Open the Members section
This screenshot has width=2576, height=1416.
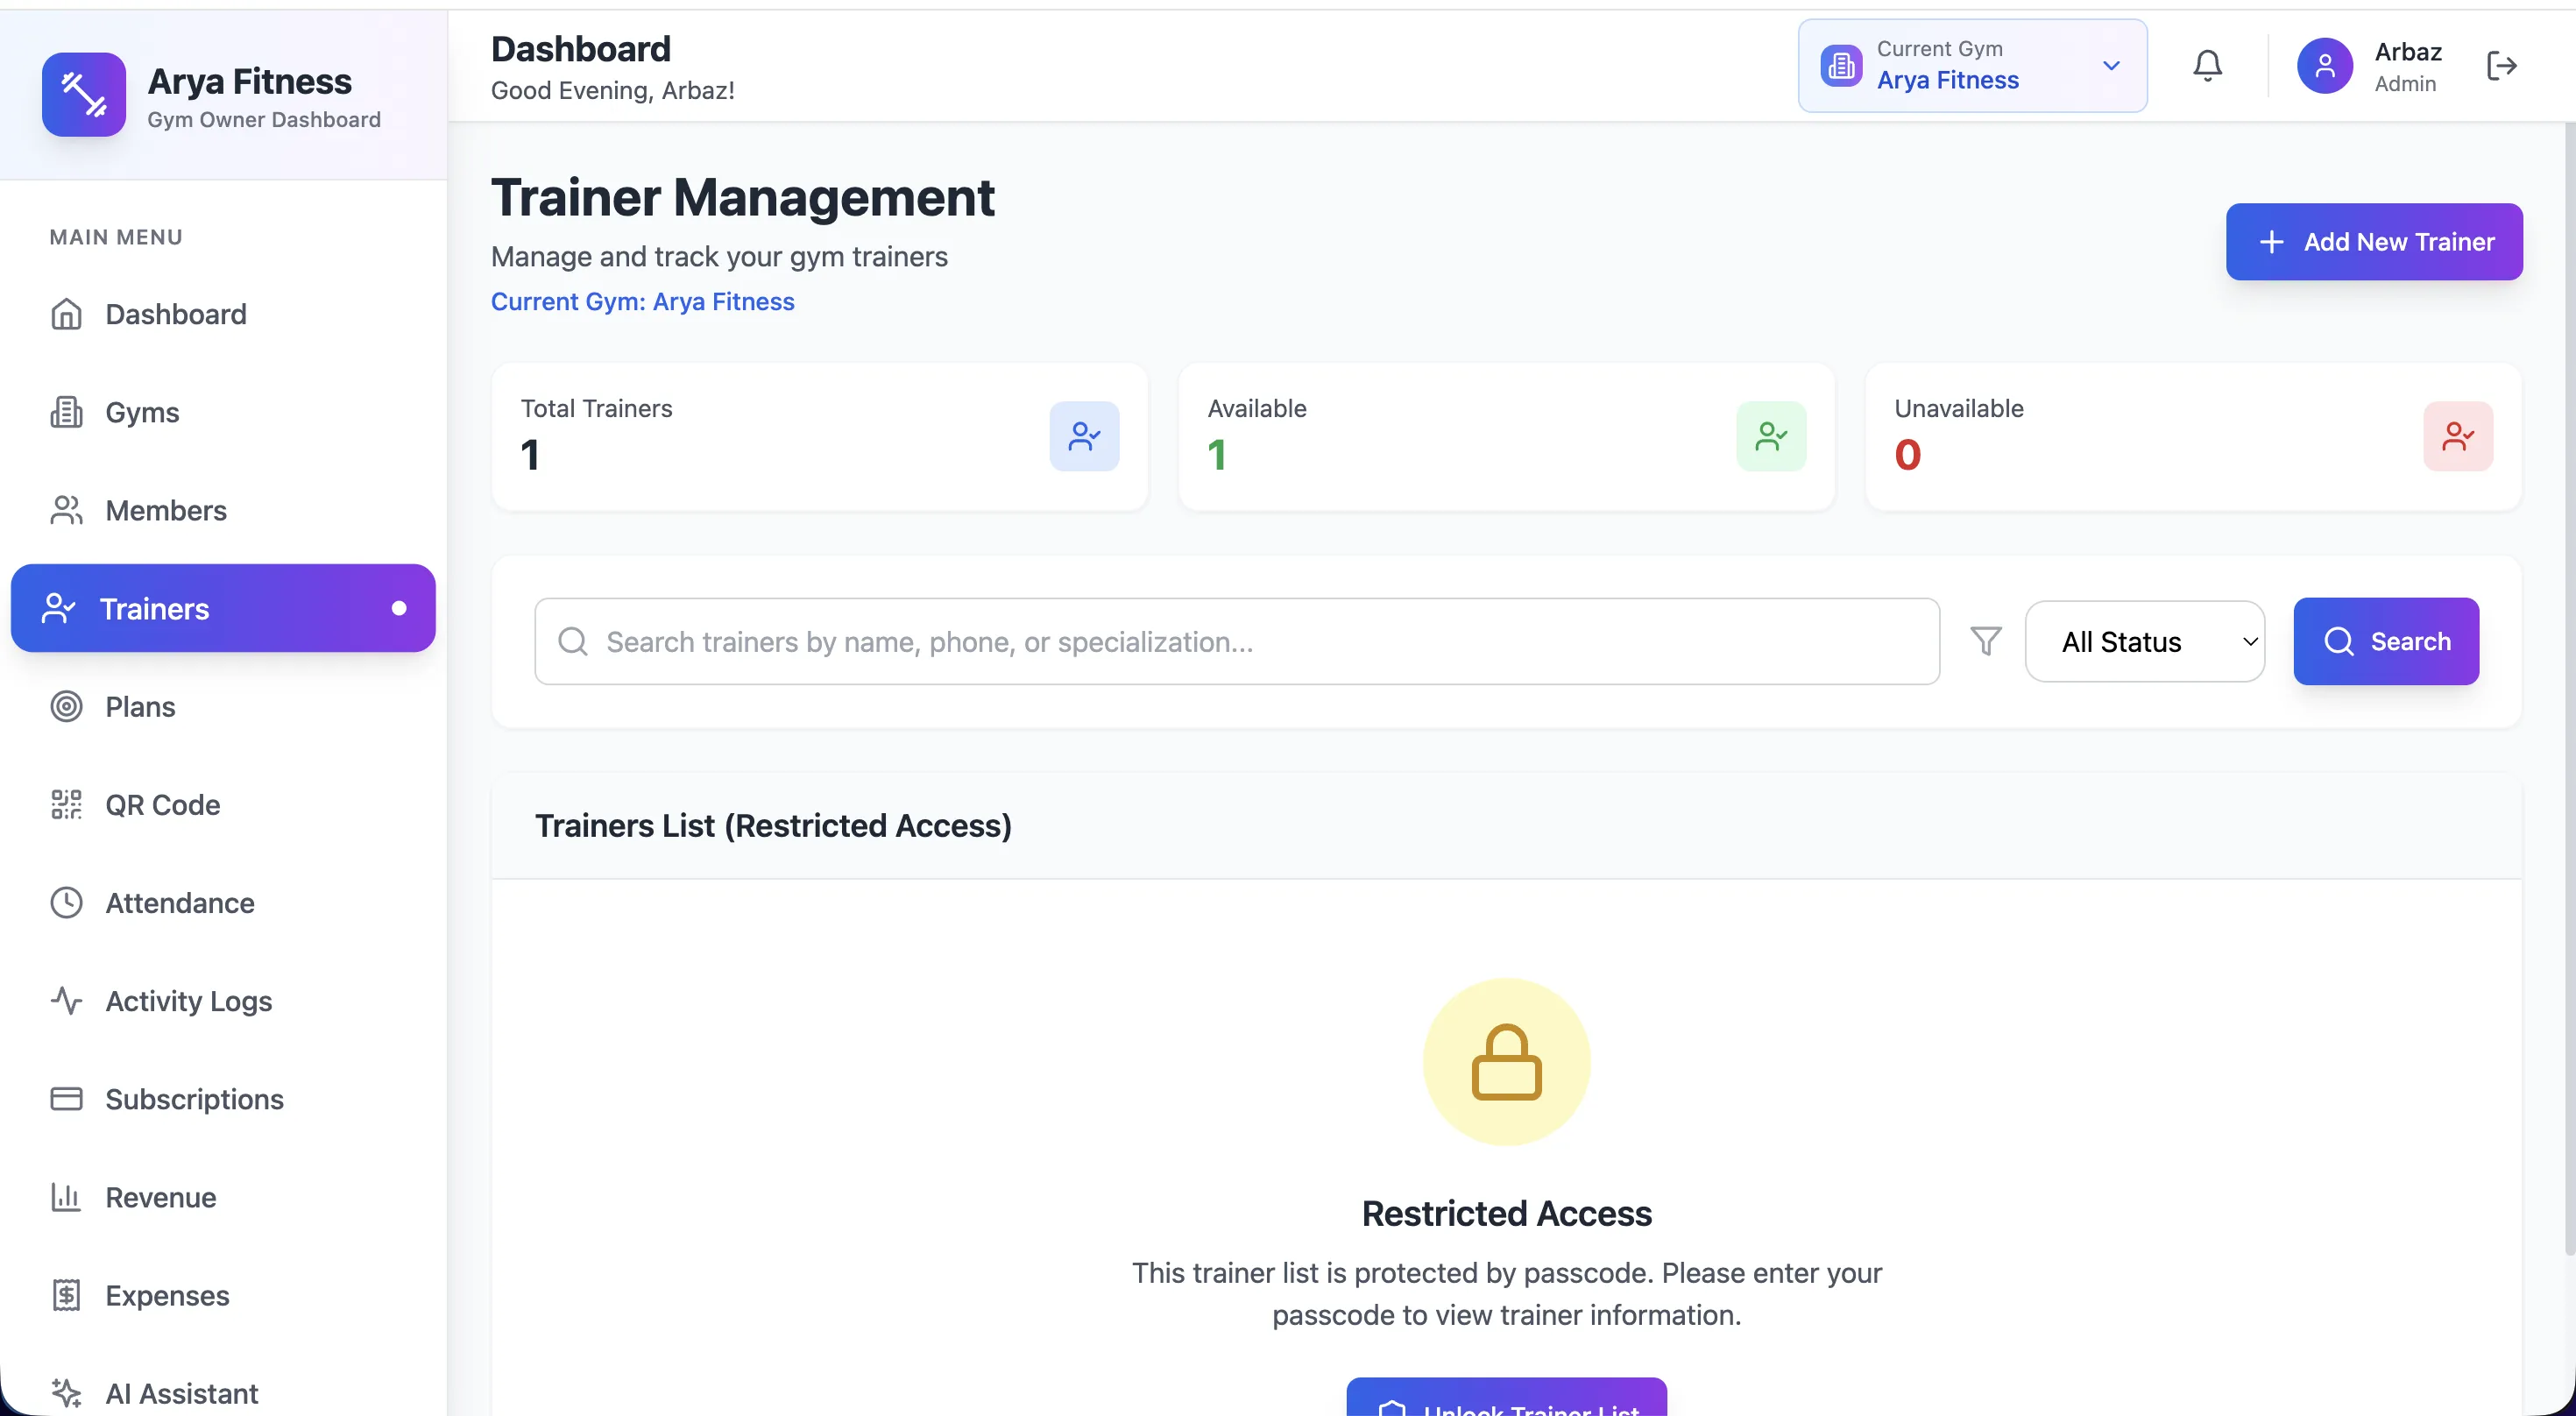pos(166,510)
